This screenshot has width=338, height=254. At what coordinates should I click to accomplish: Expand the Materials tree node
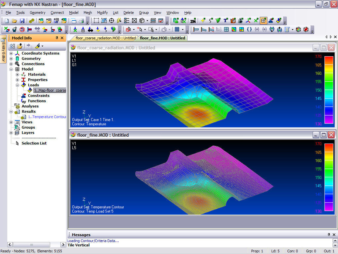point(17,75)
